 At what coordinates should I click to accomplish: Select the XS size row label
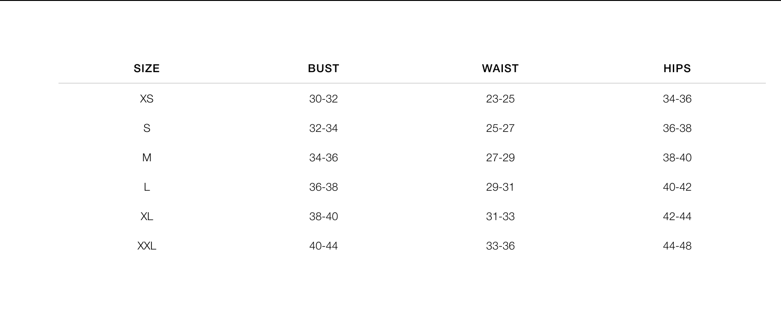[x=146, y=99]
